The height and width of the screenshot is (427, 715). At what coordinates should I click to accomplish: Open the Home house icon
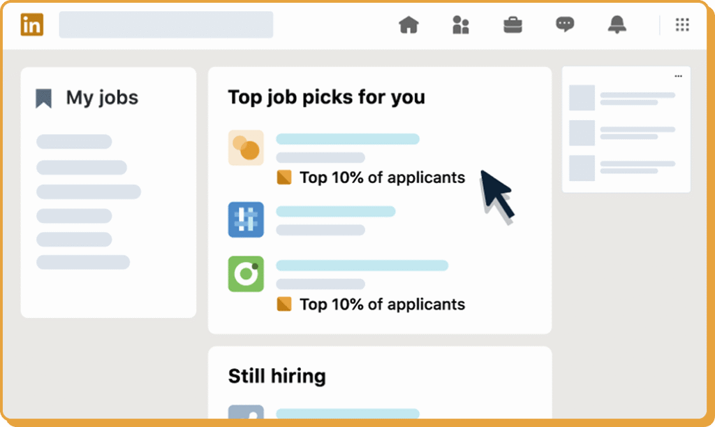pyautogui.click(x=408, y=25)
